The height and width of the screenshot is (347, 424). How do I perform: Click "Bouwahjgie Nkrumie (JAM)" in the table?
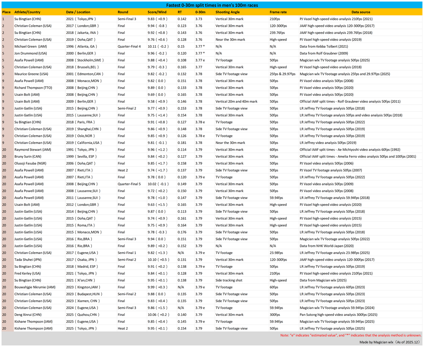tap(35, 287)
